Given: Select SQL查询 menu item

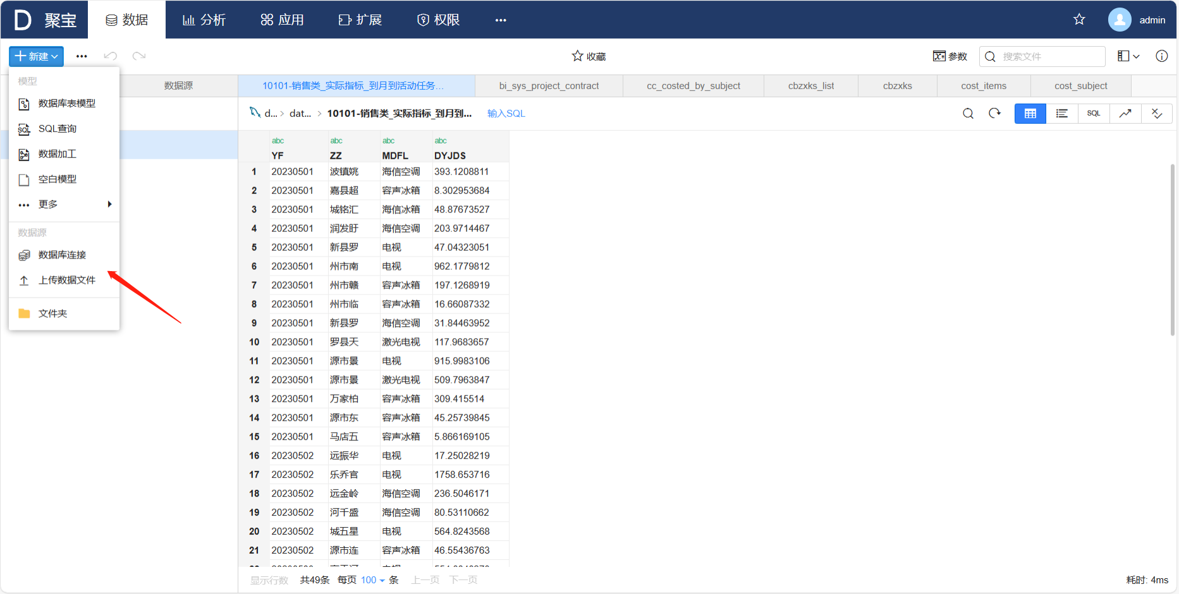Looking at the screenshot, I should [64, 128].
